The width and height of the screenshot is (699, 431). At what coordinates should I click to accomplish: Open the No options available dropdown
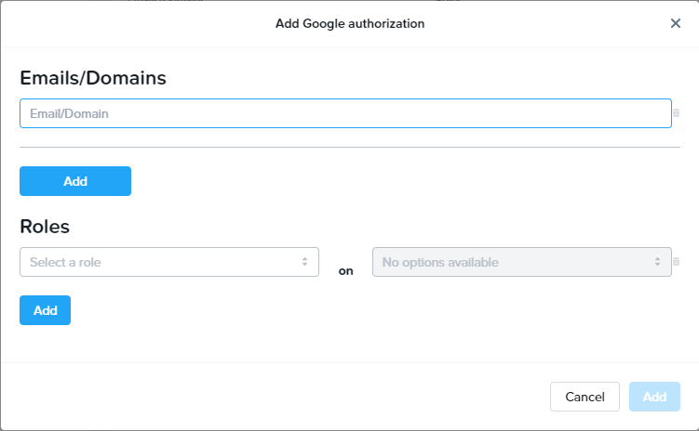[x=522, y=262]
